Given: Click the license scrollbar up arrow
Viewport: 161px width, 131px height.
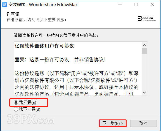Looking at the screenshot, I should 144,45.
